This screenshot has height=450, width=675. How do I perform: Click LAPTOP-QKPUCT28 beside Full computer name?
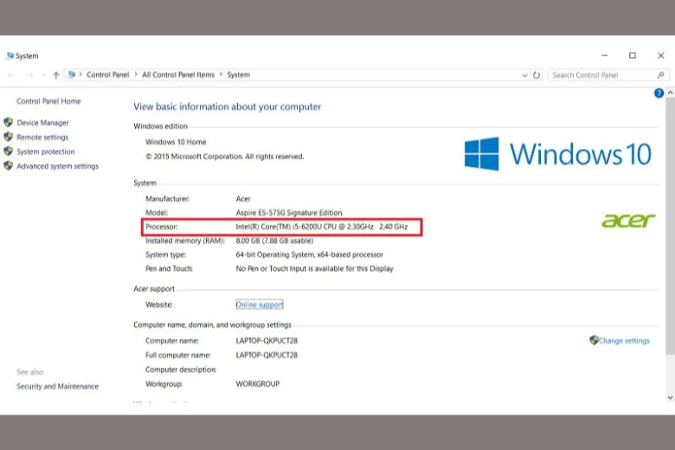267,356
